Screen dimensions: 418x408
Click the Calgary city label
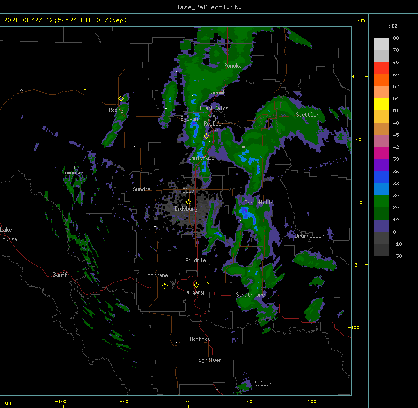[193, 292]
